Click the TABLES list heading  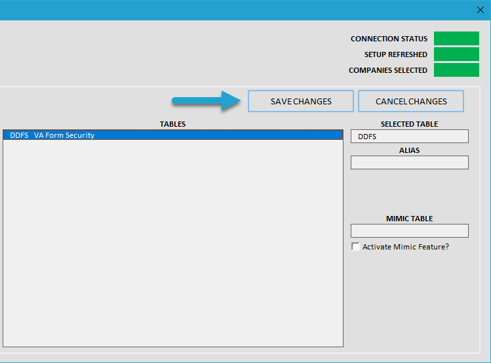click(x=172, y=124)
